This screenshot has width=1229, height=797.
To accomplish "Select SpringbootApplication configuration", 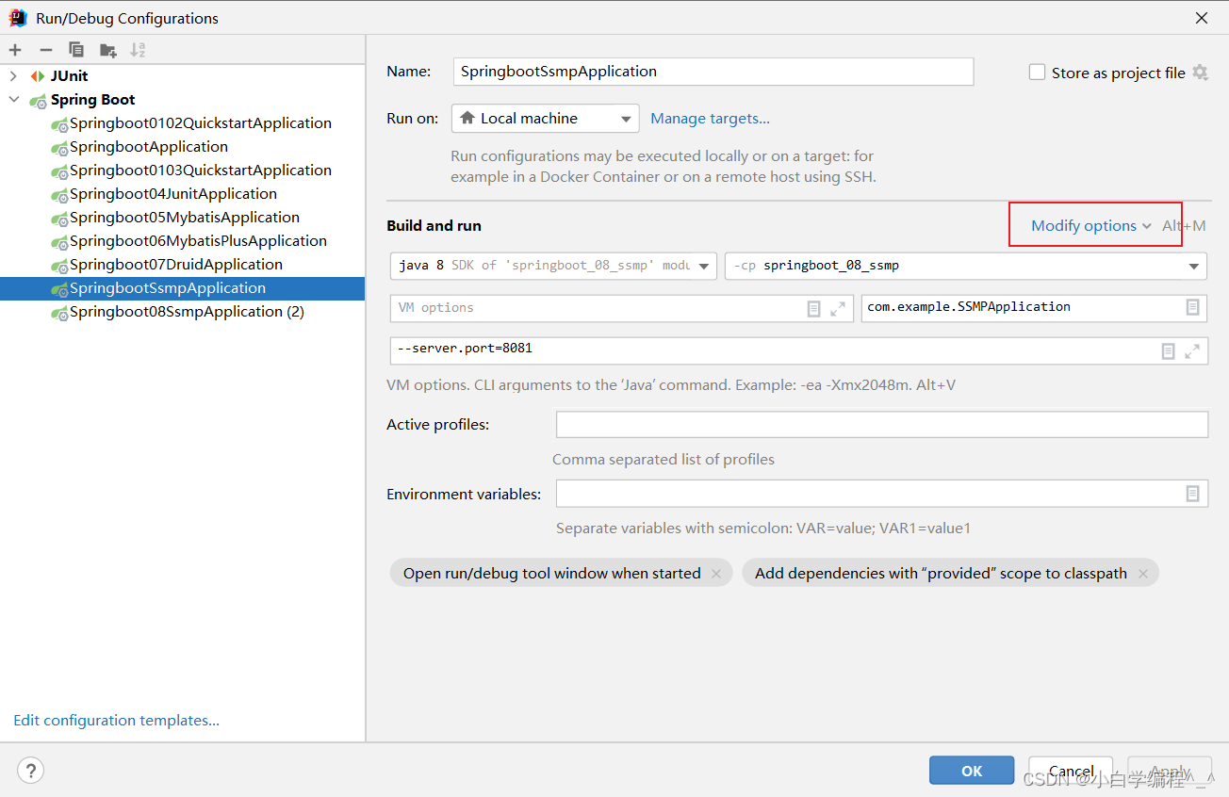I will [149, 147].
